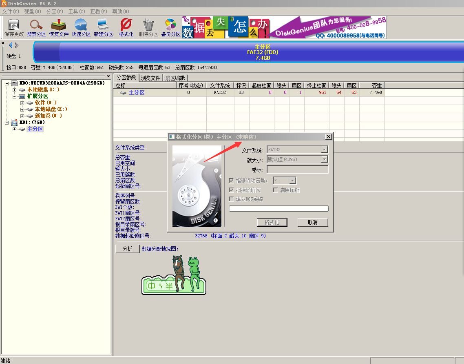
Task: Expand the 主分区 node under RD1
Action: pos(14,129)
